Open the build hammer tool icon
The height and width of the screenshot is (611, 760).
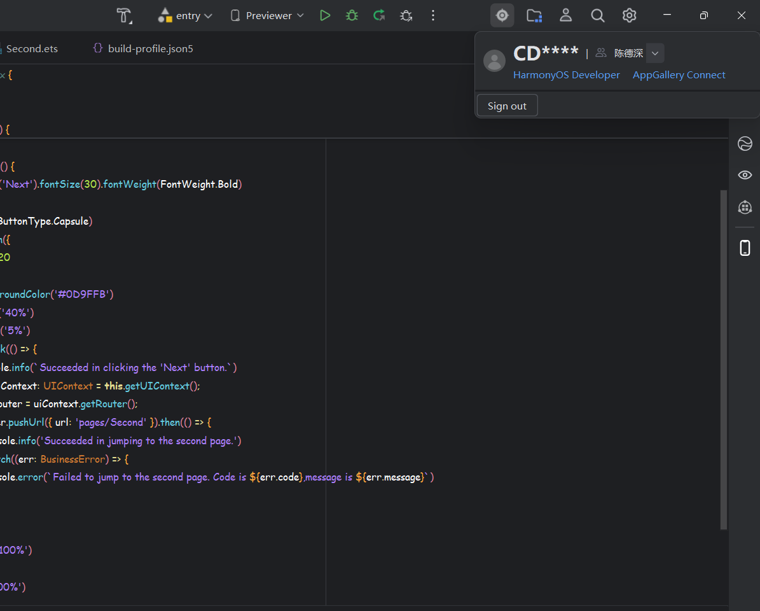(124, 15)
